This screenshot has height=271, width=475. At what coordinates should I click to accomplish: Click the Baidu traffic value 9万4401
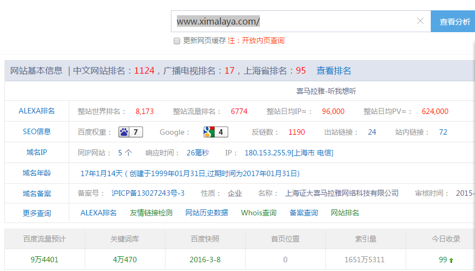[x=44, y=260]
